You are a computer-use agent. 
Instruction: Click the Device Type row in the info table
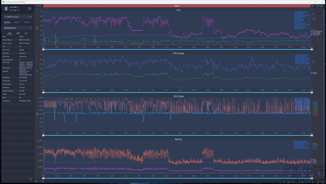17,43
